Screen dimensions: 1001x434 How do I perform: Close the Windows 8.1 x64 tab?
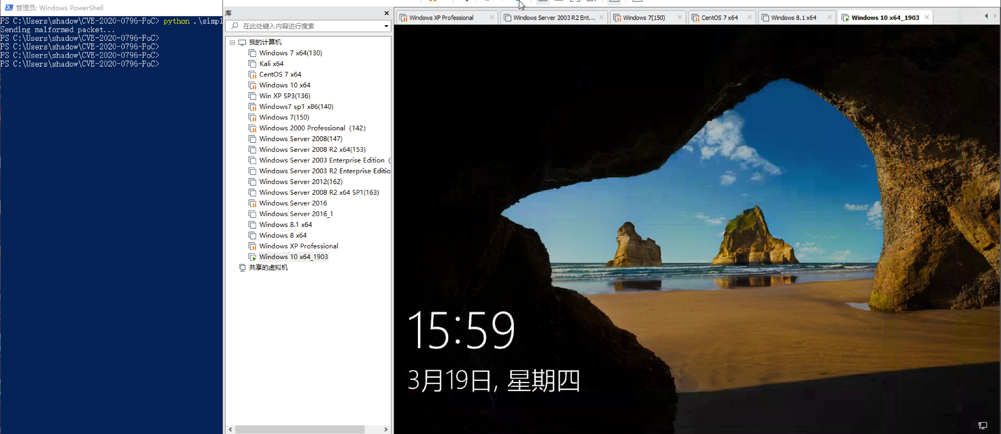click(830, 17)
